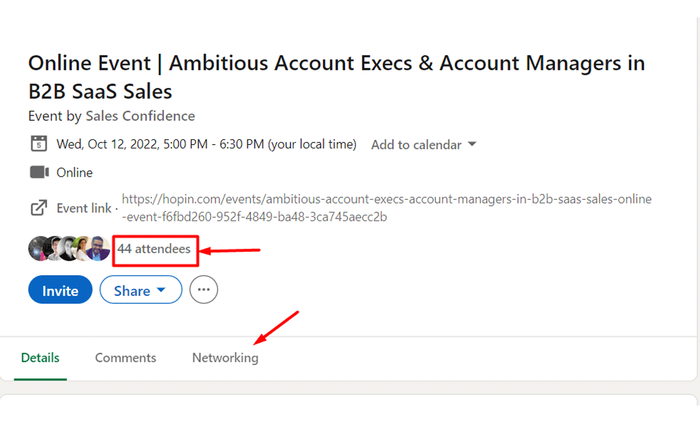700x423 pixels.
Task: Switch to the Details tab
Action: coord(40,358)
